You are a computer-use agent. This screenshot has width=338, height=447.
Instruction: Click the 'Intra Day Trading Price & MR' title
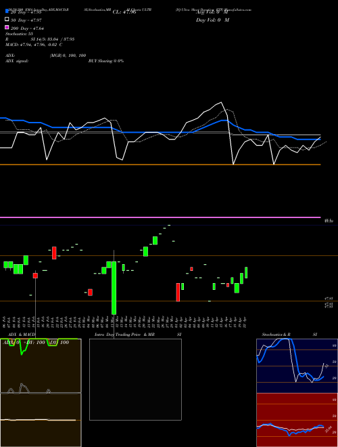[124, 335]
